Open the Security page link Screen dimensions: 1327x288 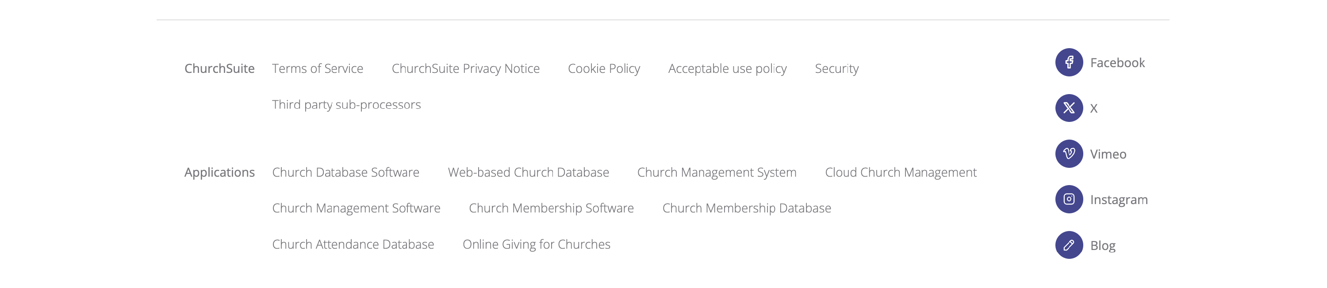click(x=836, y=69)
